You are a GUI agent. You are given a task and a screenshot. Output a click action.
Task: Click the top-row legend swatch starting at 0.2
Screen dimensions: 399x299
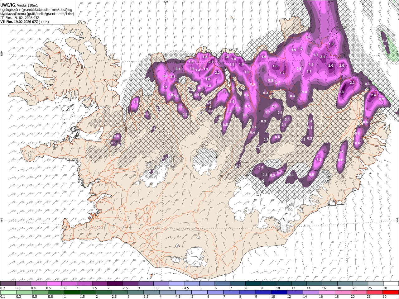[8, 284]
